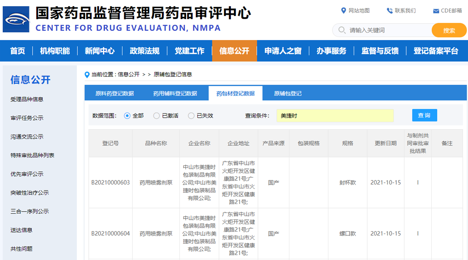Click 企业地址 column header

coord(238,143)
